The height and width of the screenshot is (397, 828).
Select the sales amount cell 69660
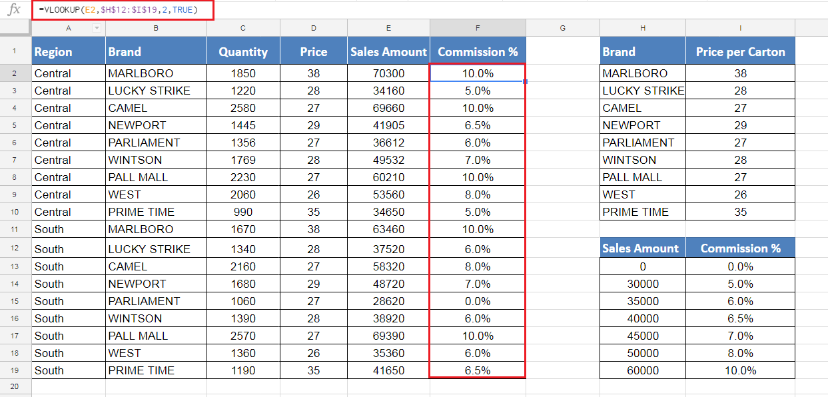pos(388,108)
